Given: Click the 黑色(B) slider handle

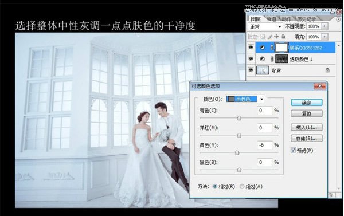Looking at the screenshot, I should pos(239,170).
